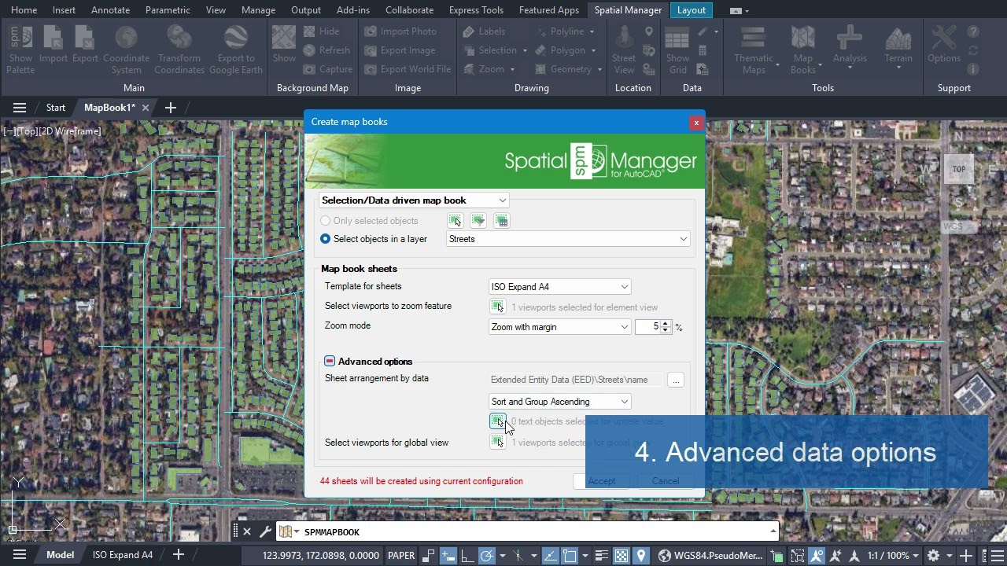Switch to the ISO Expand A4 layout tab
Image resolution: width=1007 pixels, height=566 pixels.
123,555
